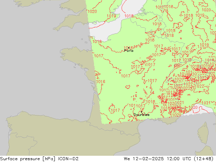Click the 1019 label over southeast England

point(111,16)
